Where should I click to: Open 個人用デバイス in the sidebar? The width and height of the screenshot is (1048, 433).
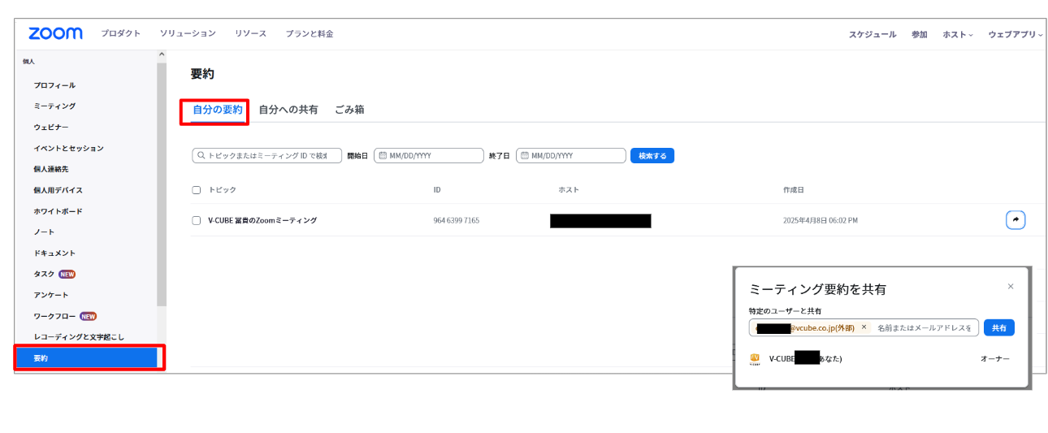(x=58, y=190)
